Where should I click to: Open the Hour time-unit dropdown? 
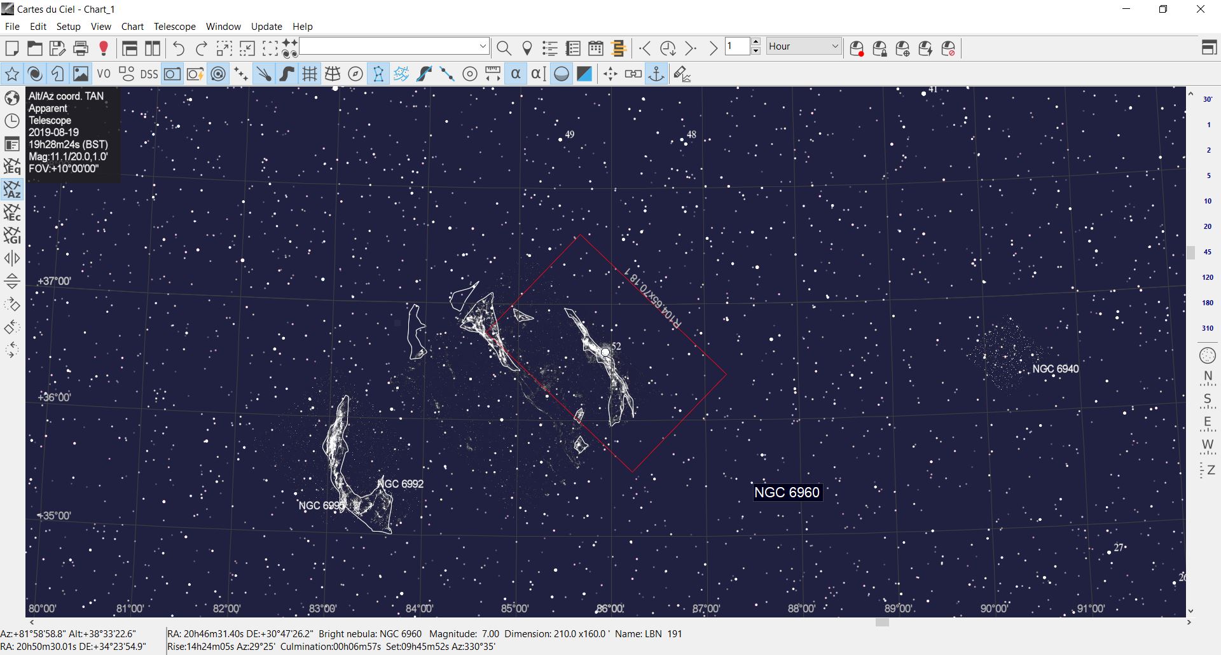point(804,46)
